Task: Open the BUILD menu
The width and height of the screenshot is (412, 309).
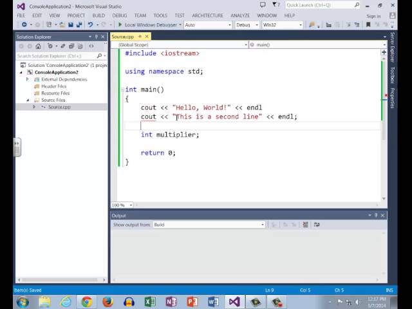Action: coord(98,15)
